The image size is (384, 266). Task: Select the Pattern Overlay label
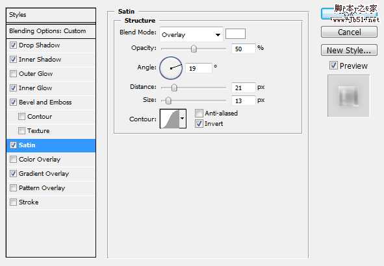pyautogui.click(x=42, y=187)
